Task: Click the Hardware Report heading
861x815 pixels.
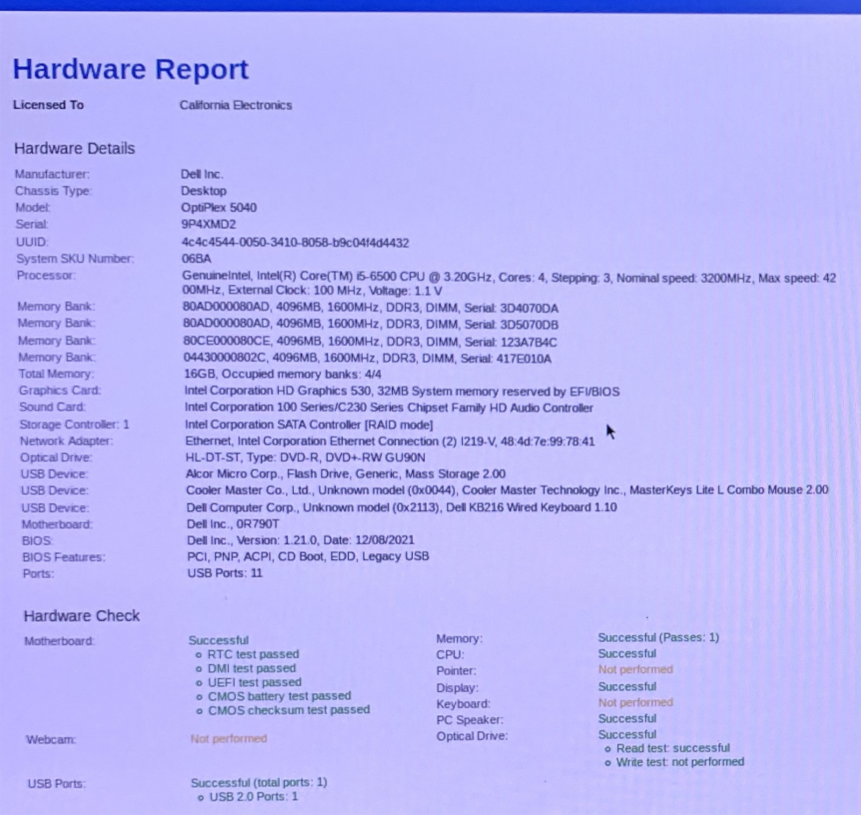Action: 131,69
